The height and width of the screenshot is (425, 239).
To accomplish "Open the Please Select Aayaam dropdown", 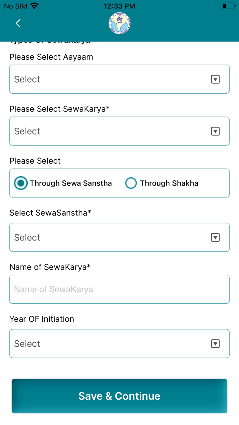I will coord(119,79).
